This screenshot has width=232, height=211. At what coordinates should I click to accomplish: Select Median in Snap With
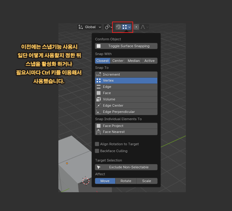pos(134,61)
